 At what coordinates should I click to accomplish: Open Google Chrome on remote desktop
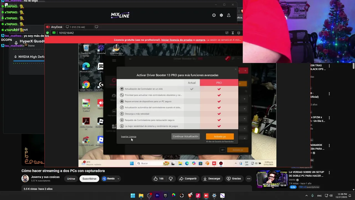coord(86,86)
